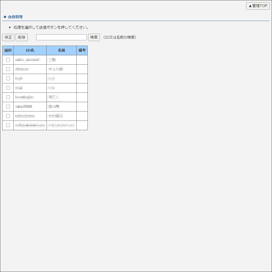Click the 名前 column header
272x272 pixels.
(x=61, y=50)
